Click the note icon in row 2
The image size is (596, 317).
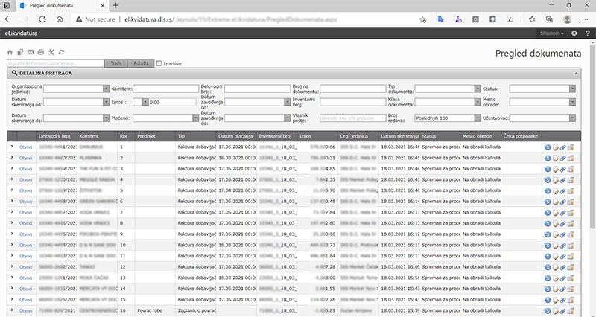[x=555, y=158]
